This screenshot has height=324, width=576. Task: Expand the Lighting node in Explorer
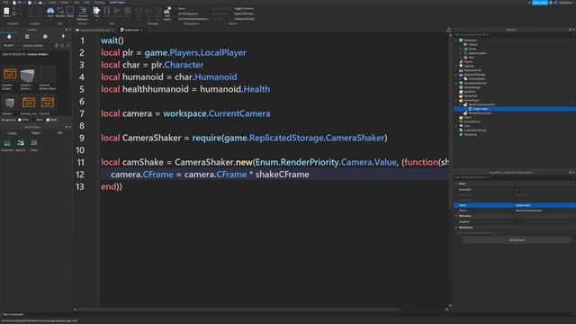[456, 66]
